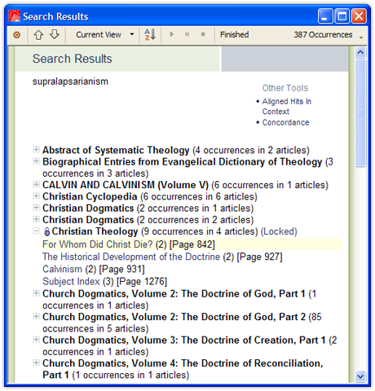375x391 pixels.
Task: Click the vertical scrollbar thumb
Action: [360, 112]
